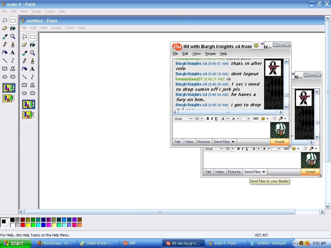The height and width of the screenshot is (248, 331).
Task: Pick the Ellipse tool in leftmost Paint toolbox
Action: tap(5, 77)
